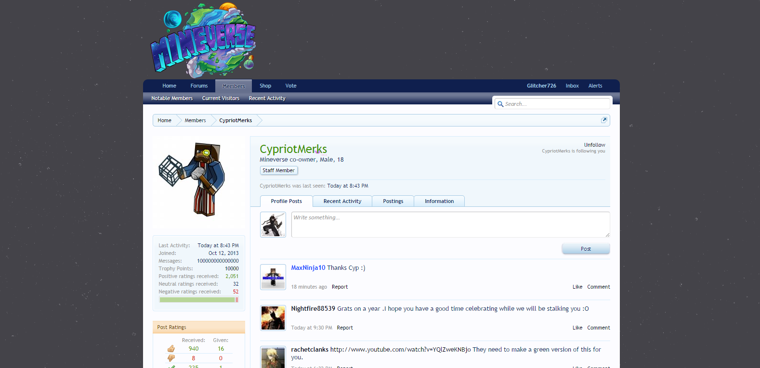Submit with the Post button
This screenshot has height=368, width=760.
586,249
